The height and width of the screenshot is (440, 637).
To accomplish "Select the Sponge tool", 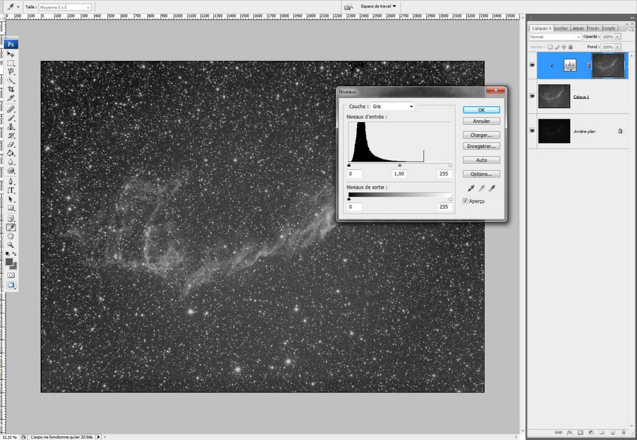I will pyautogui.click(x=11, y=170).
